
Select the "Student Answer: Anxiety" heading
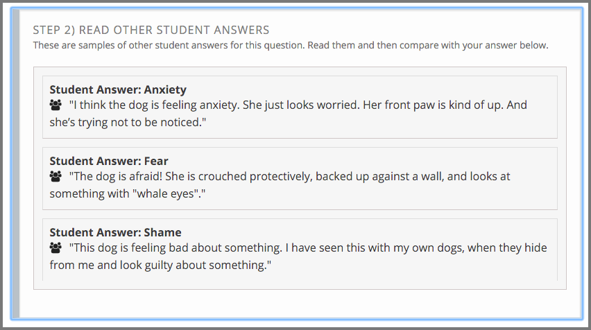click(x=118, y=90)
